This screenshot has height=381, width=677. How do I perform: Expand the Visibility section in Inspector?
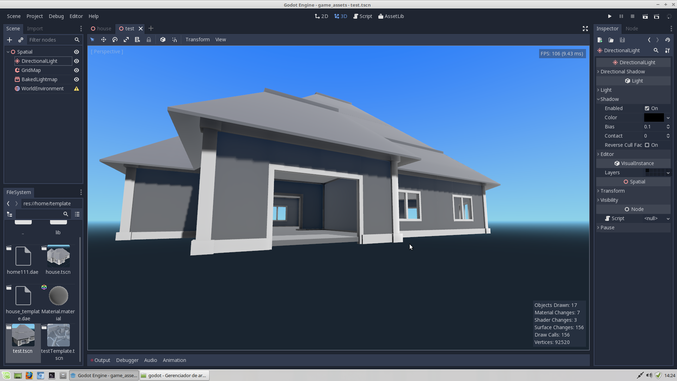[609, 200]
